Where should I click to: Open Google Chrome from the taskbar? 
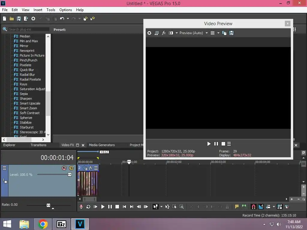click(x=43, y=224)
